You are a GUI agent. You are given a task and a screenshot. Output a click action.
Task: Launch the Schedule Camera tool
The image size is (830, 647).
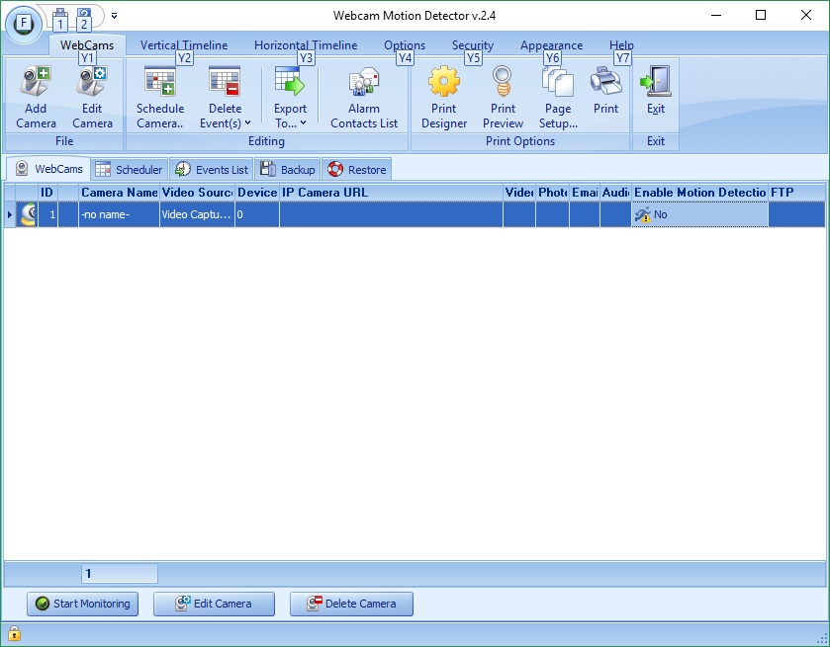[159, 94]
